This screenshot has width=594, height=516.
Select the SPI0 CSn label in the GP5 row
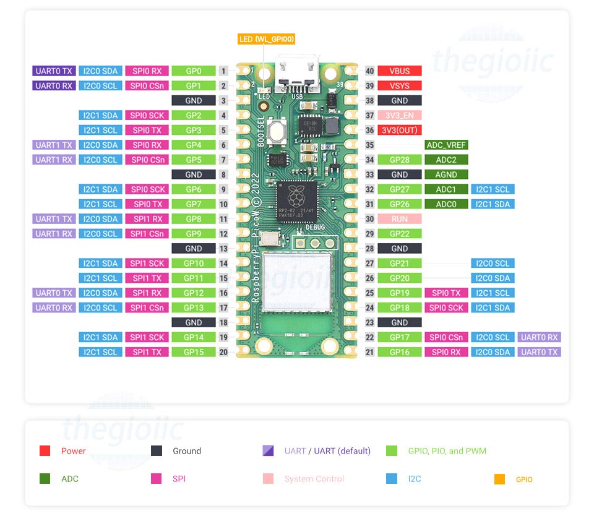coord(147,160)
